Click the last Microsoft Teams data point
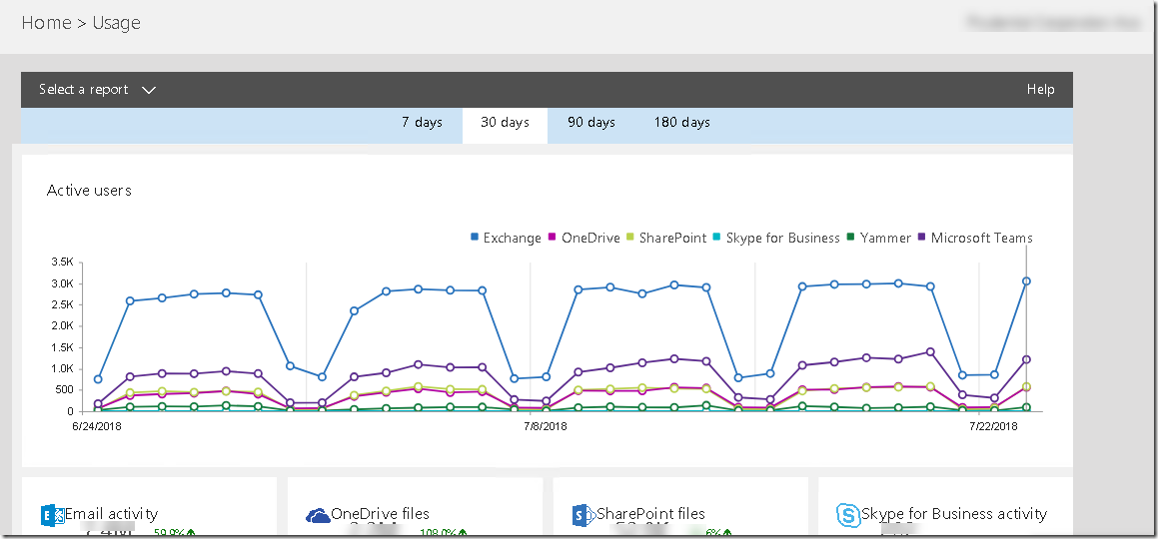This screenshot has width=1158, height=539. [x=1026, y=359]
